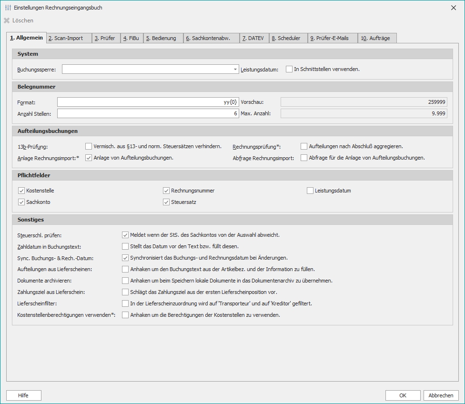Image resolution: width=465 pixels, height=404 pixels.
Task: Open the Buchungssperre dropdown
Action: [235, 70]
